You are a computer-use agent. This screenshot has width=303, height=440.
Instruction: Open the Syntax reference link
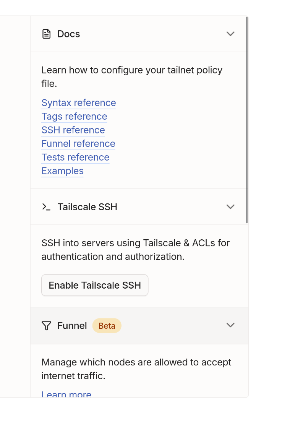[79, 103]
